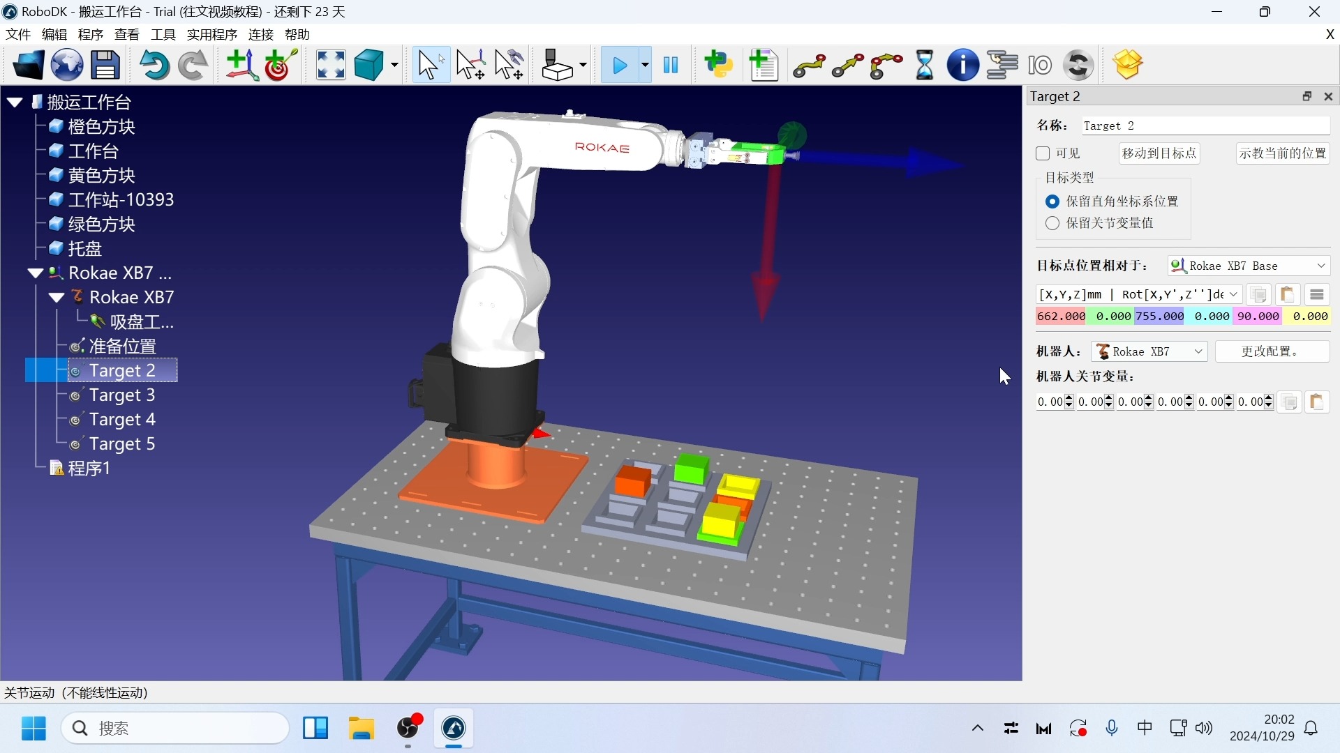Screen dimensions: 1340x753
Task: Select 保留直角坐标系位置 radio option
Action: coord(1052,201)
